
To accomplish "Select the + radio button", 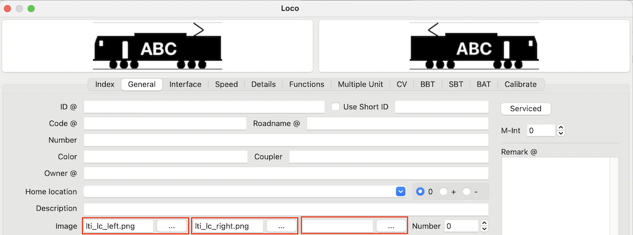I will click(443, 192).
